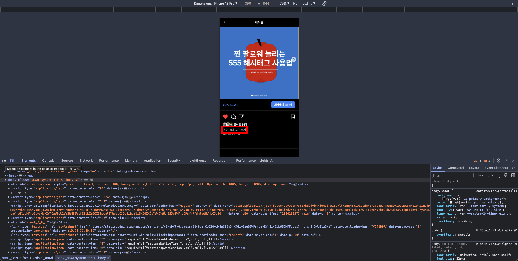Open the No throttling dropdown
Image resolution: width=518 pixels, height=261 pixels.
(x=304, y=4)
